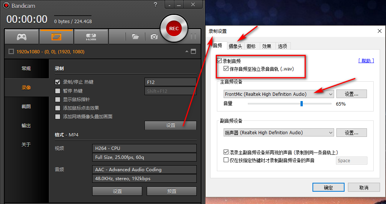Image resolution: width=386 pixels, height=204 pixels.
Task: Enable 仅在按指定热键时才录制副音频设备的声音 checkbox
Action: 226,160
